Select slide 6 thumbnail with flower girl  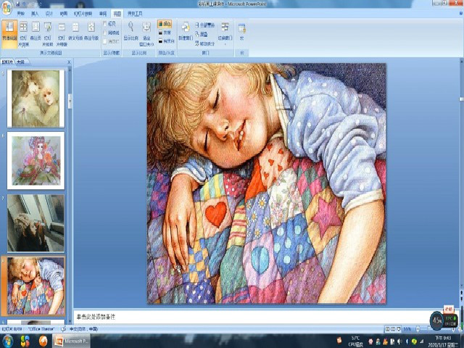click(36, 161)
